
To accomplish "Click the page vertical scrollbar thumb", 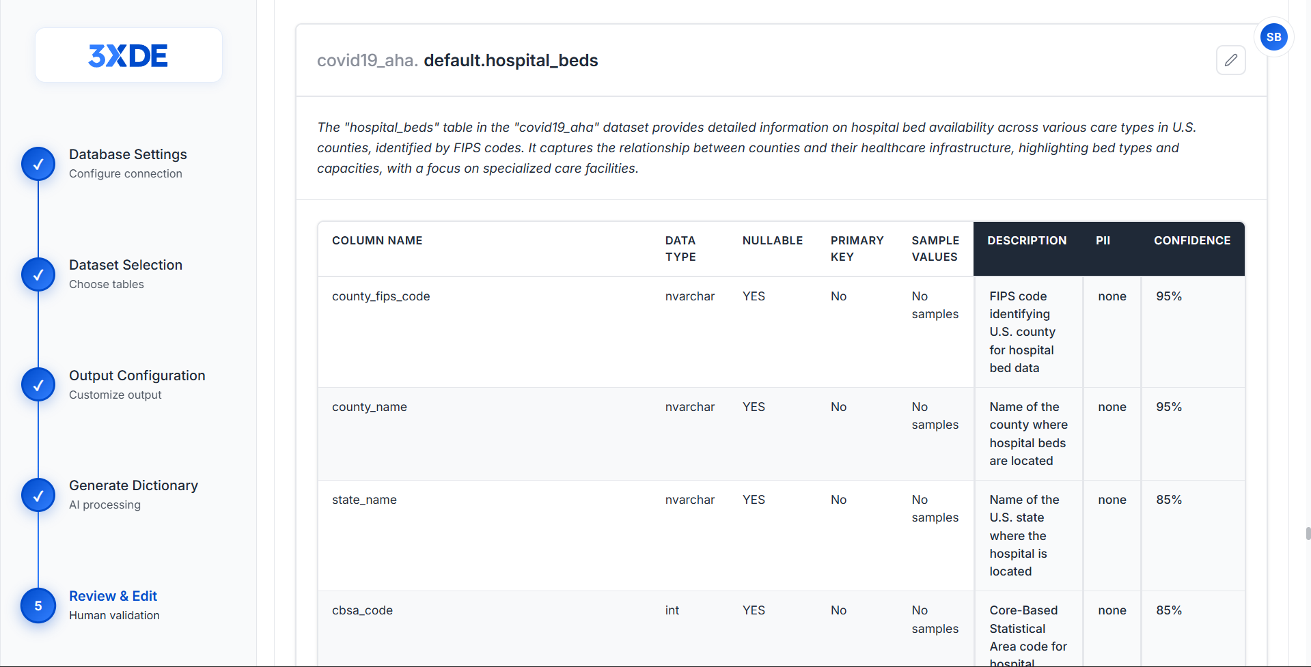I will pyautogui.click(x=1308, y=533).
